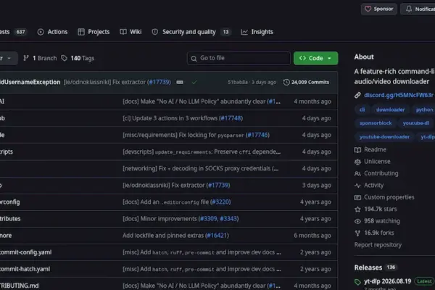
Task: Open the Wiki tab
Action: coord(130,32)
